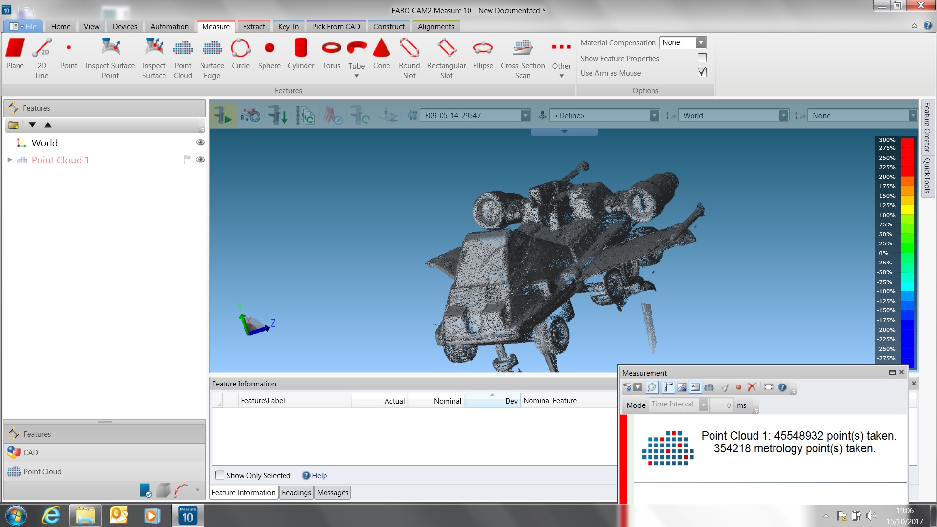Open the Alignments ribbon tab
937x527 pixels.
click(436, 27)
